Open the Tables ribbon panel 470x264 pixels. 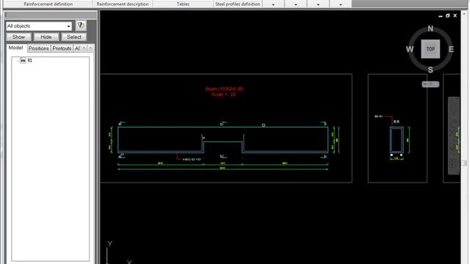click(x=183, y=4)
